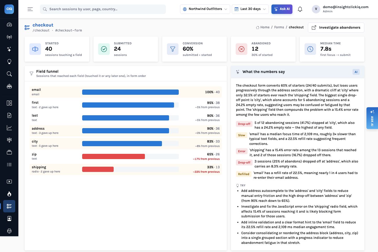Open the live broadcast icon in sidebar

pos(9,37)
